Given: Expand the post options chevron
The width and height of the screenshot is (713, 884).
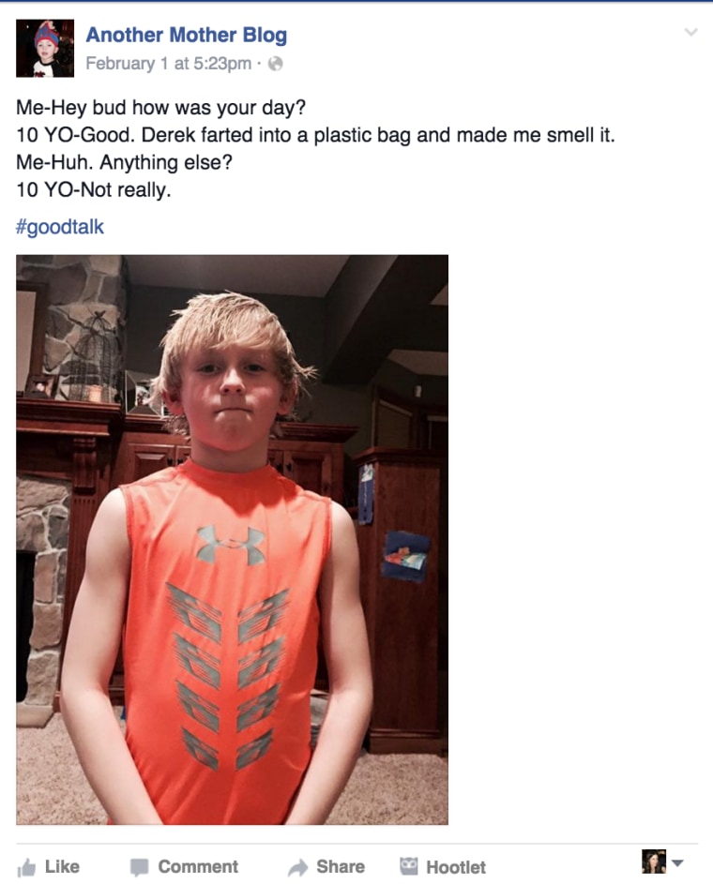Looking at the screenshot, I should click(691, 32).
